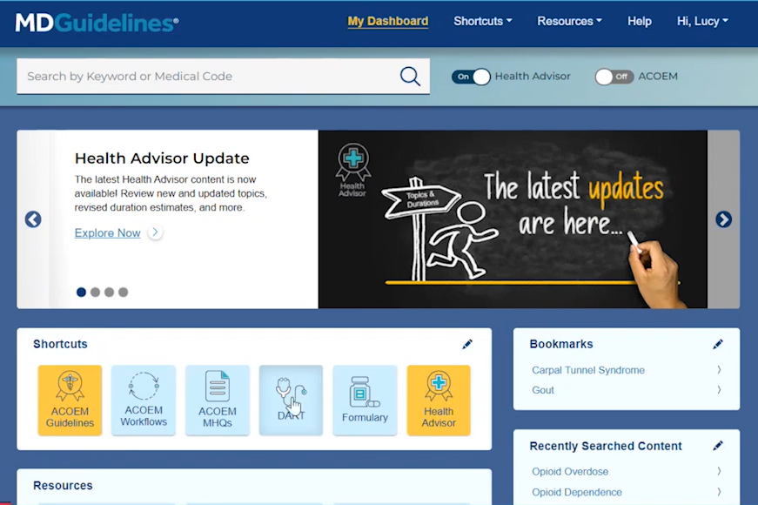Click chevron next to Opioid Overdose

(x=719, y=471)
